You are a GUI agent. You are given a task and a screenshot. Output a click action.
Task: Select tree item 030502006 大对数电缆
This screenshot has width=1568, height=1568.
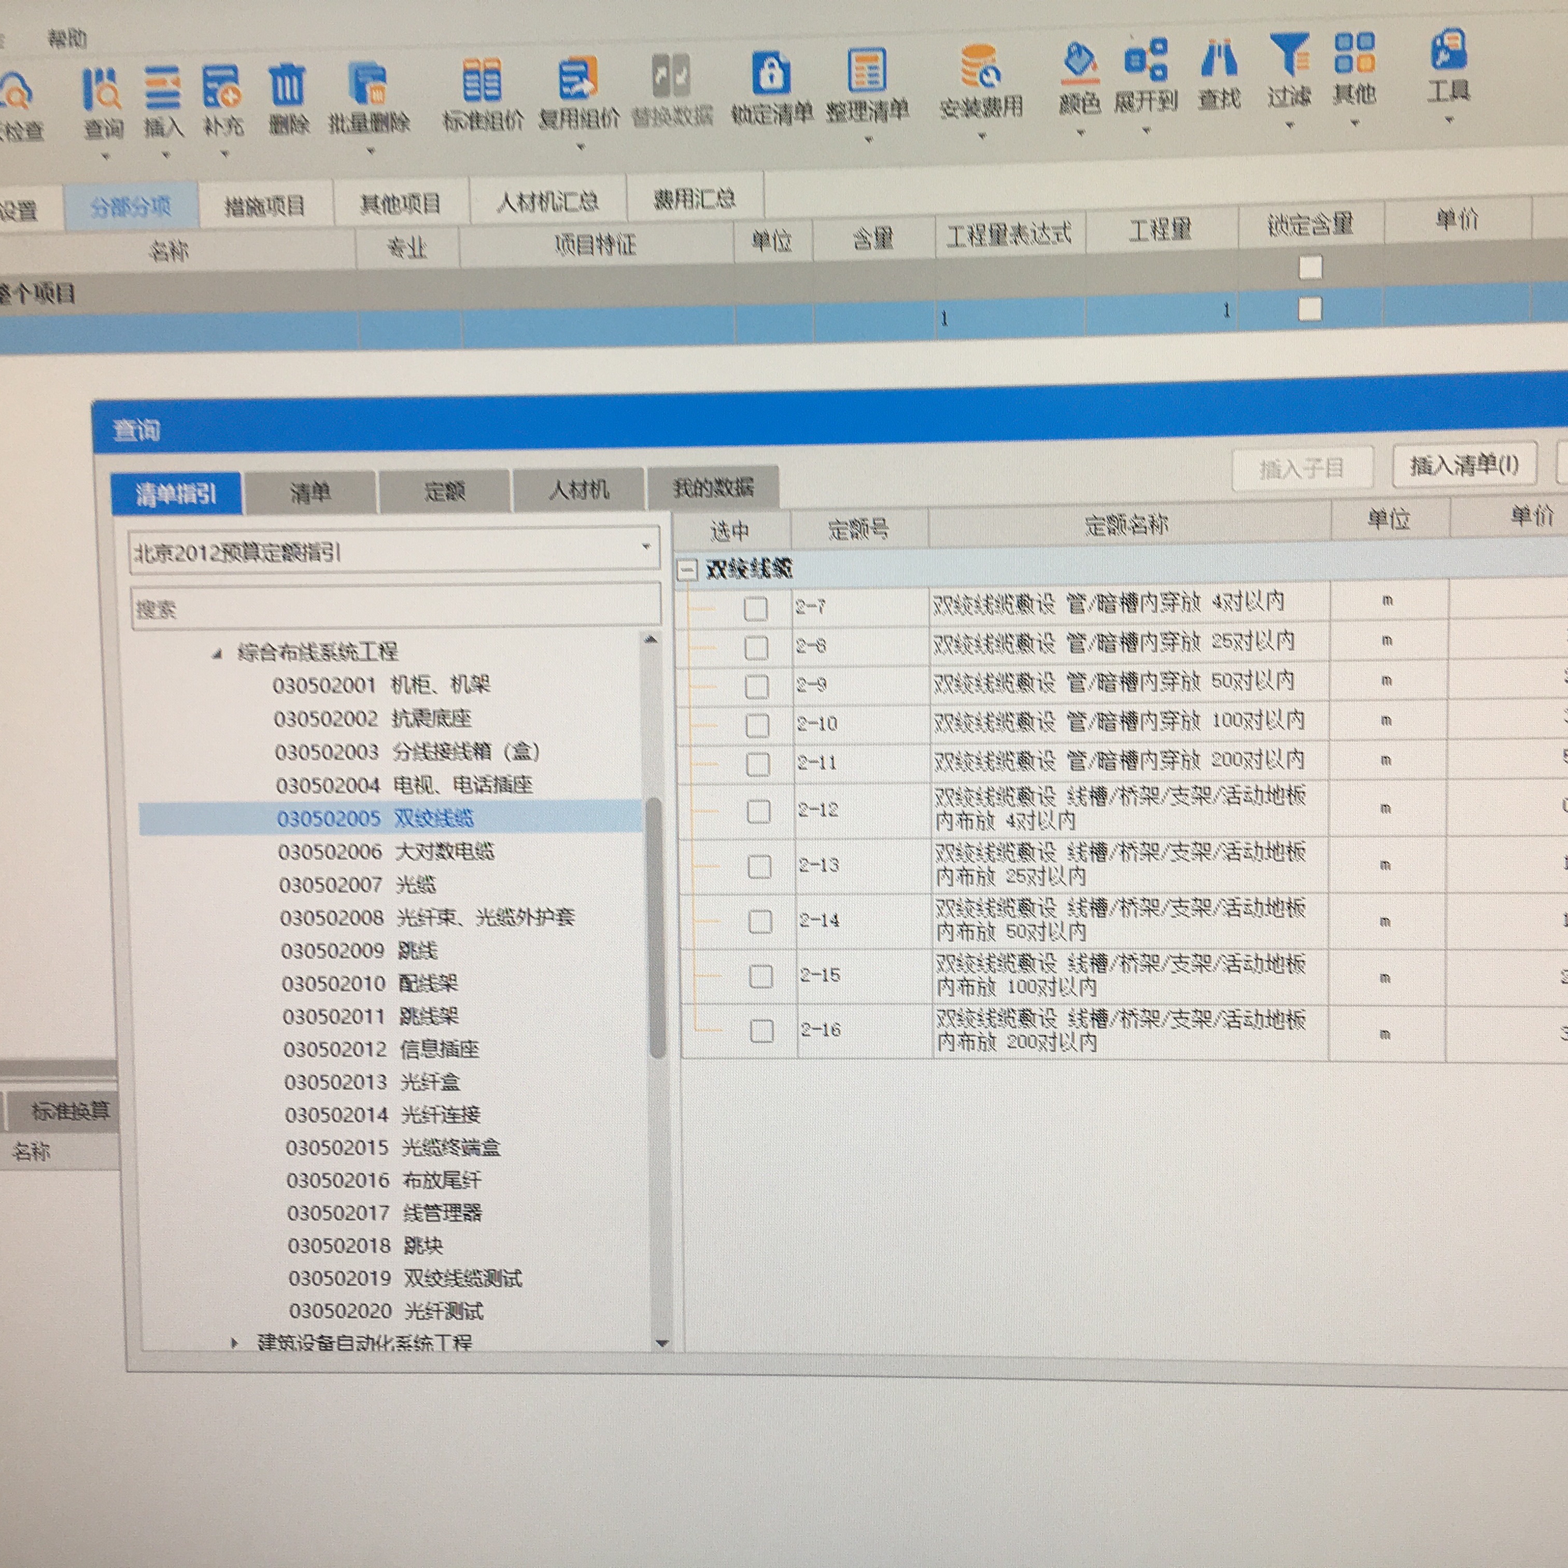pyautogui.click(x=386, y=851)
